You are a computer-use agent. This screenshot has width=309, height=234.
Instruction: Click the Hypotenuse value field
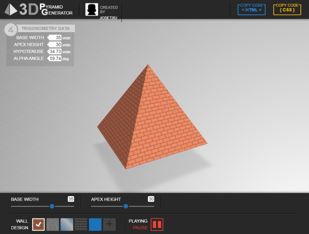(55, 51)
